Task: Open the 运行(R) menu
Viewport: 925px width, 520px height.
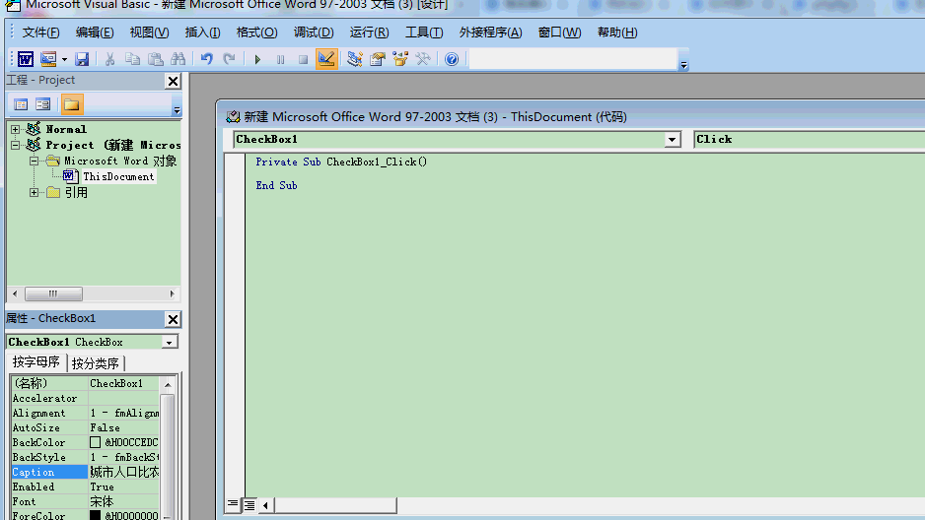Action: pos(369,32)
